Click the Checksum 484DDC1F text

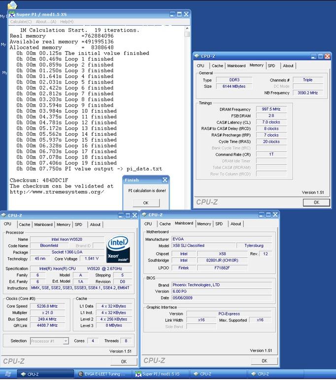click(39, 180)
